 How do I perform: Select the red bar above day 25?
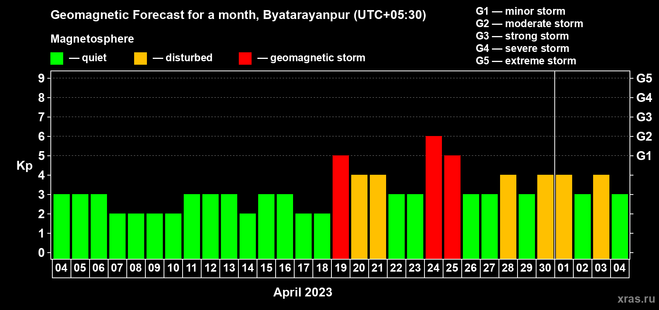pyautogui.click(x=452, y=207)
